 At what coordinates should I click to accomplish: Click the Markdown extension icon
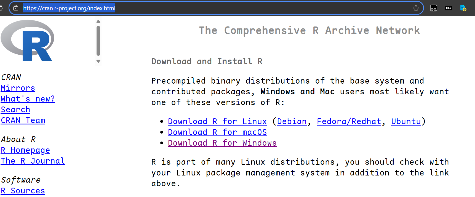[x=449, y=8]
